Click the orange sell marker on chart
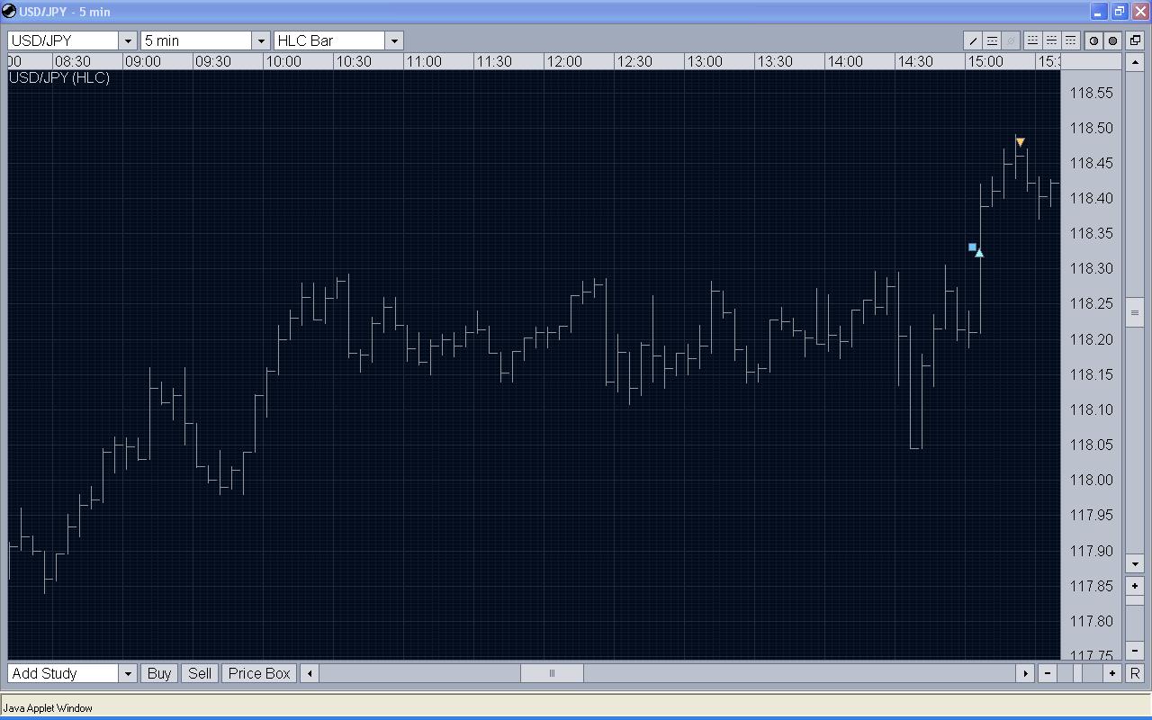The image size is (1152, 720). [x=1020, y=142]
